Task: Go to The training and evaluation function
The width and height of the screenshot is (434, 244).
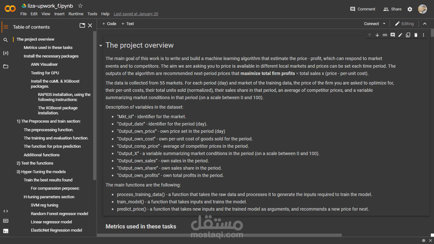Action: pyautogui.click(x=56, y=138)
